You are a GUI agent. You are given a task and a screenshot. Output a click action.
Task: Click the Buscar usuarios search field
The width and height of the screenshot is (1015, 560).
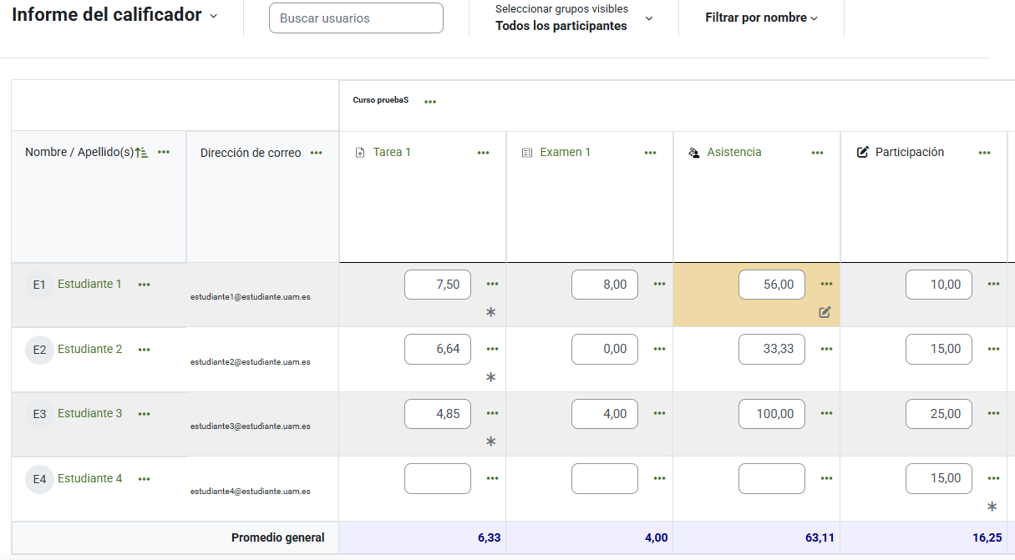[x=356, y=18]
